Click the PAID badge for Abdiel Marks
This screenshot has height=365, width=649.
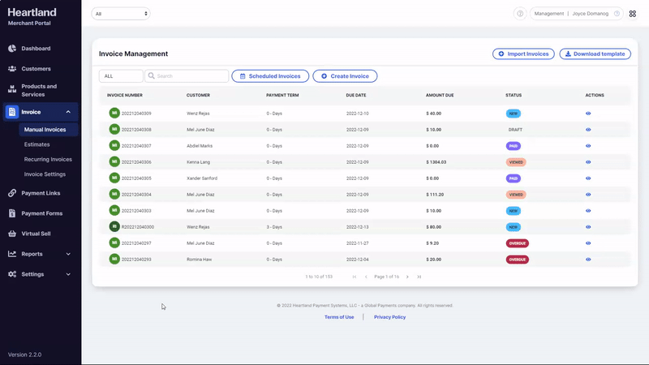[514, 146]
